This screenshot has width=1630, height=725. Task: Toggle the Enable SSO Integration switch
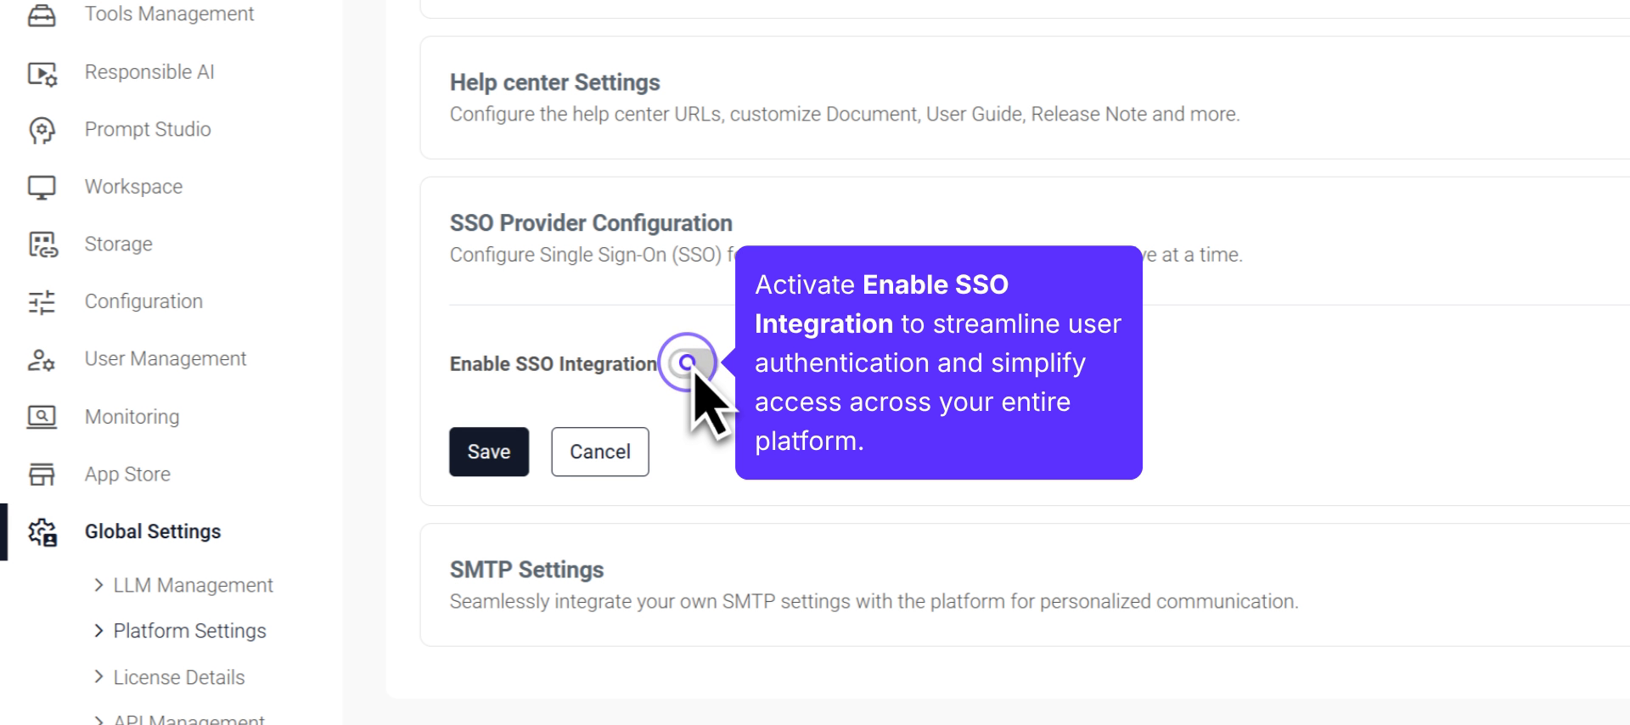(688, 363)
